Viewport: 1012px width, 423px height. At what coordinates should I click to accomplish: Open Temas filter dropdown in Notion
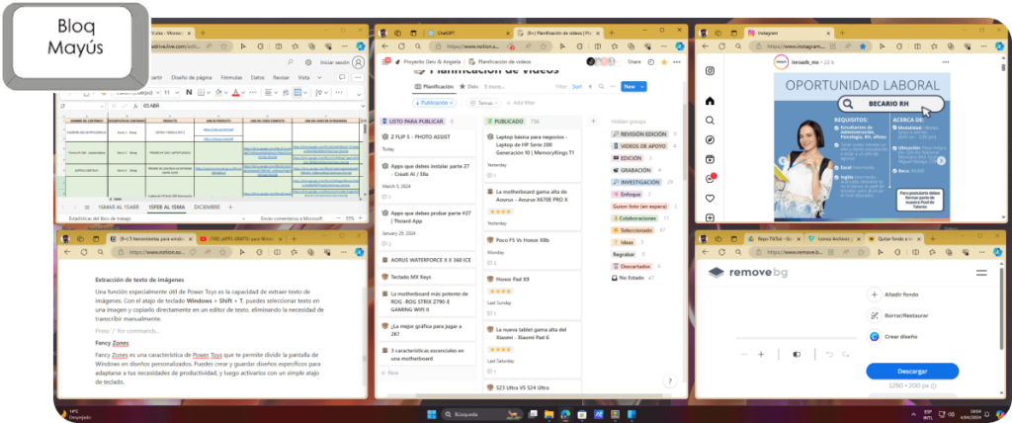tap(482, 103)
